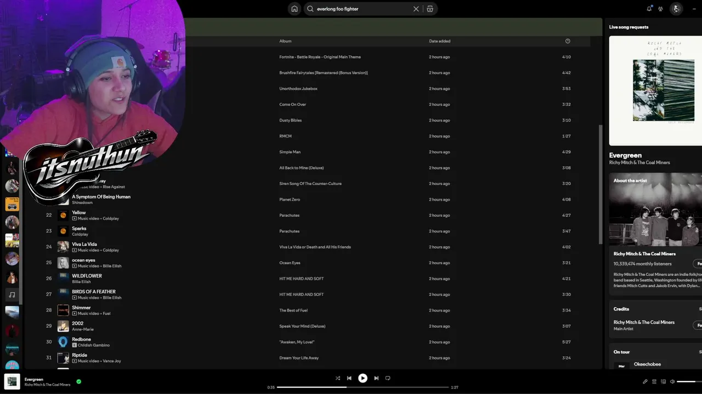
Task: Open Connect to a device icon
Action: 663,381
